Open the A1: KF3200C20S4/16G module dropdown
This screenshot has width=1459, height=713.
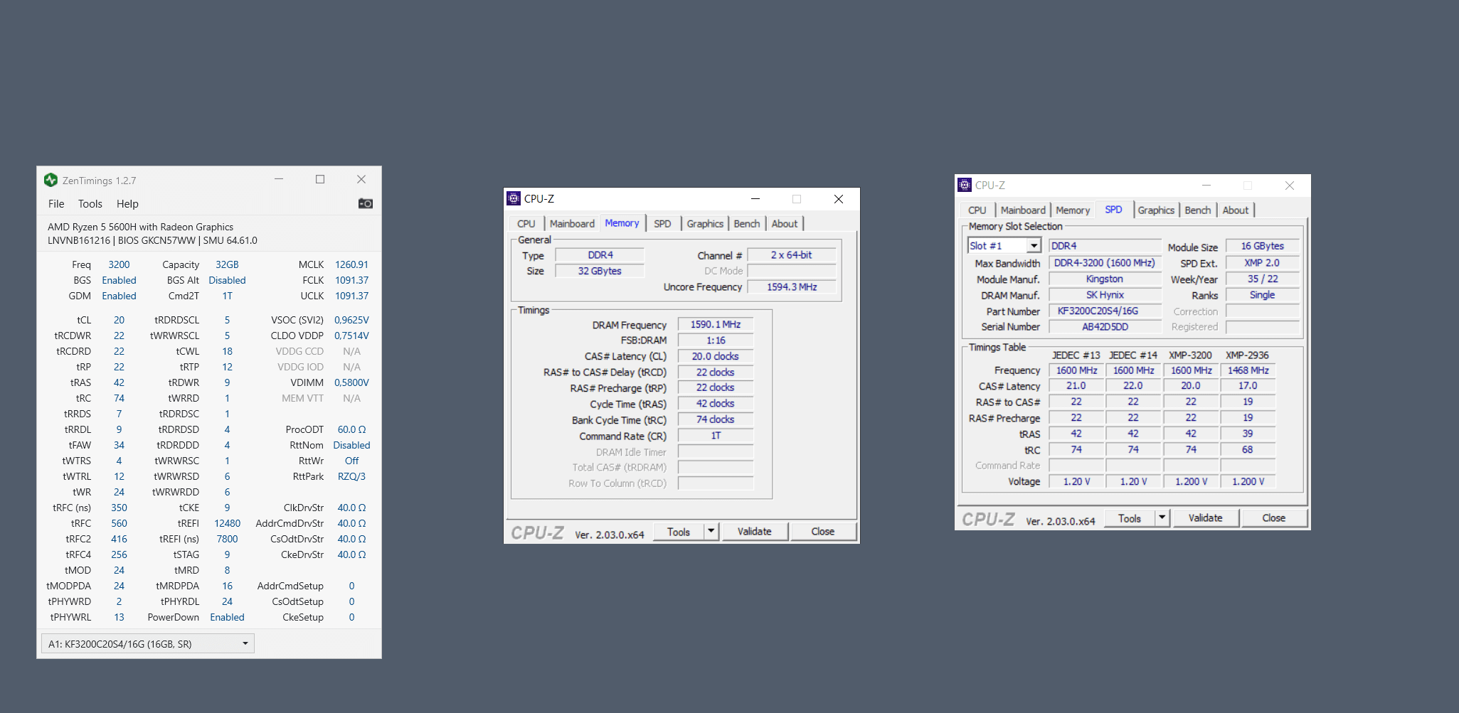coord(148,643)
